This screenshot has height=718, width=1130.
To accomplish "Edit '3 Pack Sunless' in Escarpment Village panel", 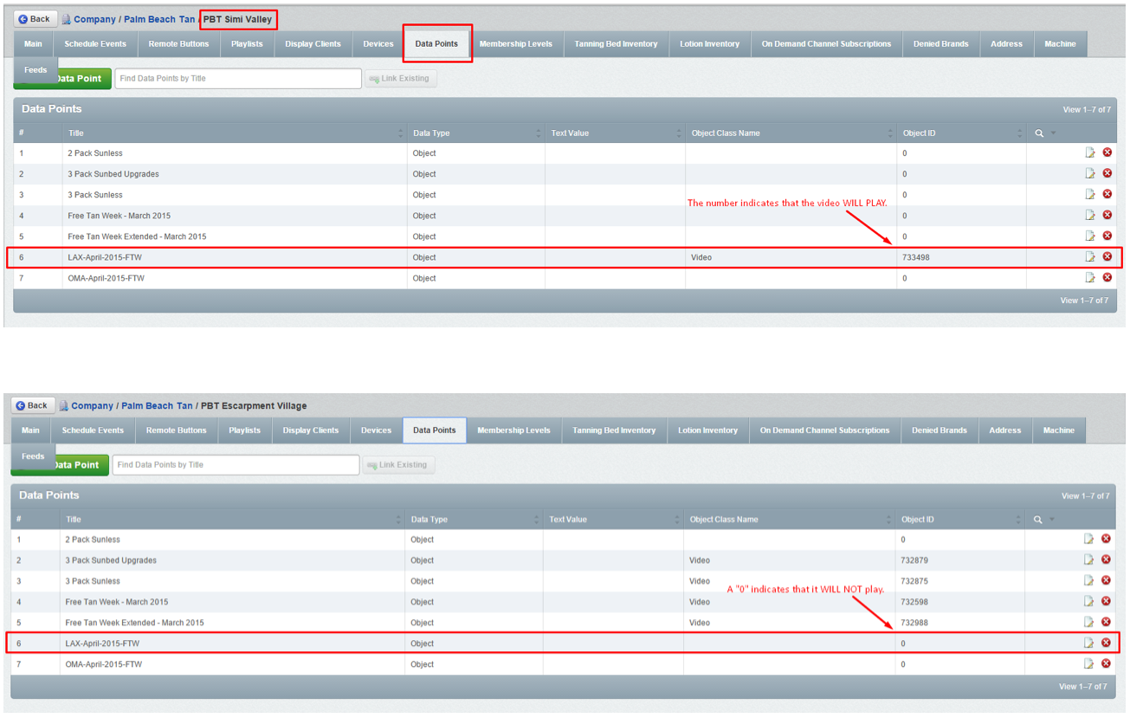I will pyautogui.click(x=1089, y=580).
